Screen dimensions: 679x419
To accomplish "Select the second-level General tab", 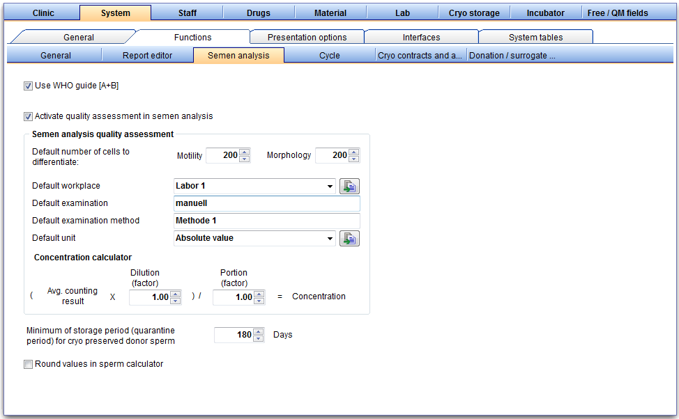I will 78,37.
